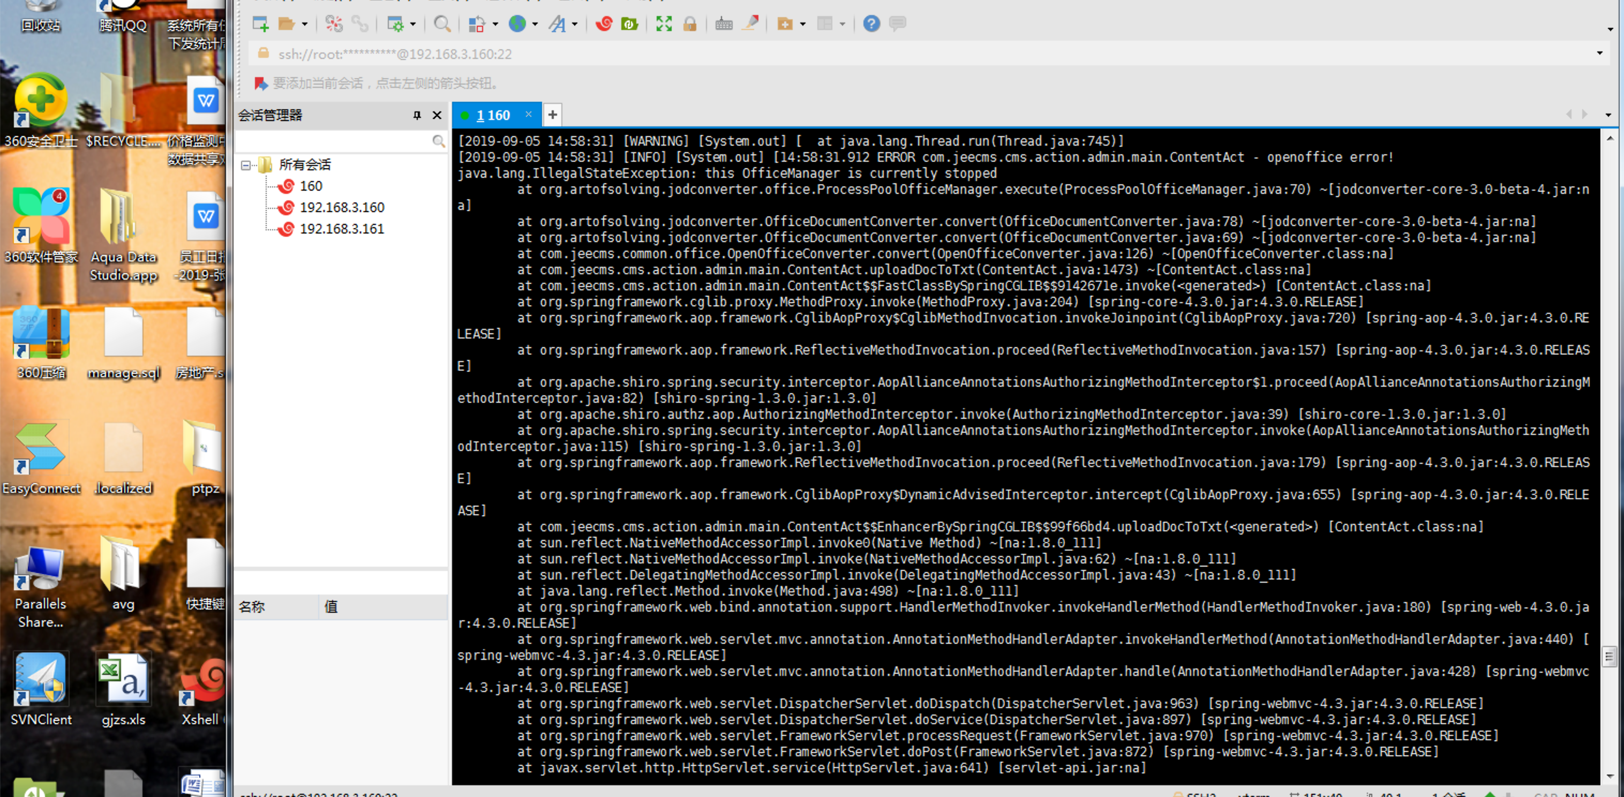Add a new tab with plus button
The width and height of the screenshot is (1624, 797).
(552, 115)
